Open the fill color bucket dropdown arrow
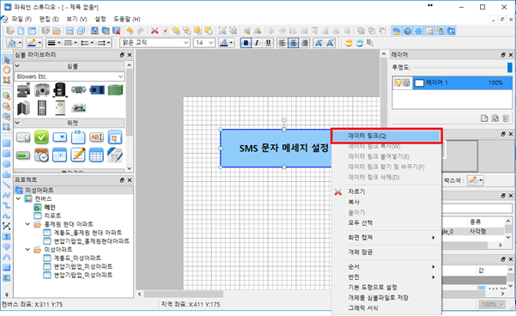516x316 pixels. pos(20,43)
